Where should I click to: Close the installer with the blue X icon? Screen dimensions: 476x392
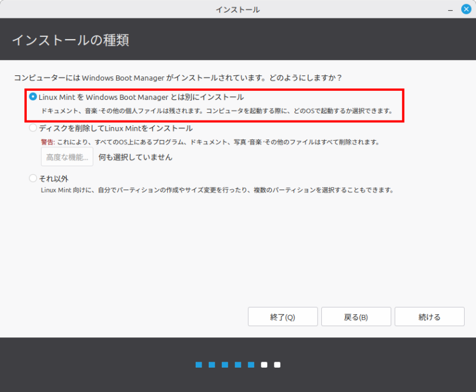tap(466, 10)
